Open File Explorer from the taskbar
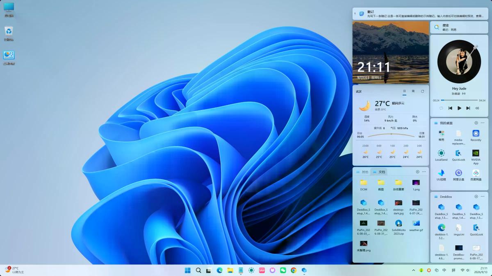 [230, 270]
